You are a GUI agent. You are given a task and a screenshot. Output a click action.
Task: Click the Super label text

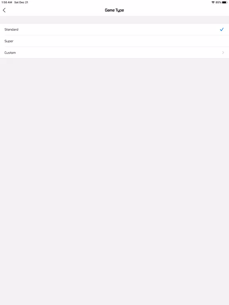point(9,41)
